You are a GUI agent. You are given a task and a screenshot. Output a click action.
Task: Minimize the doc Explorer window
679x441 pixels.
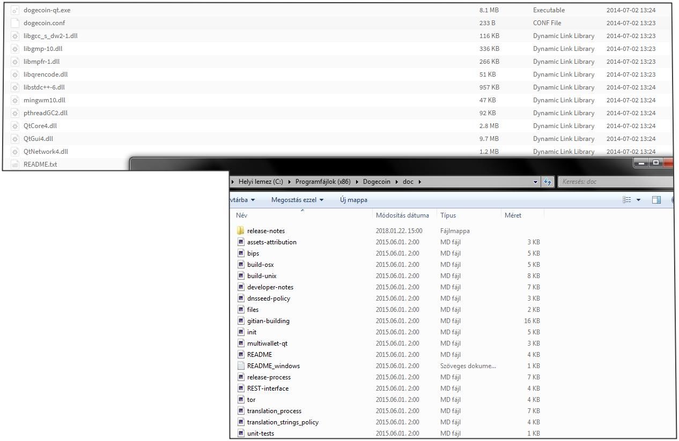point(641,162)
